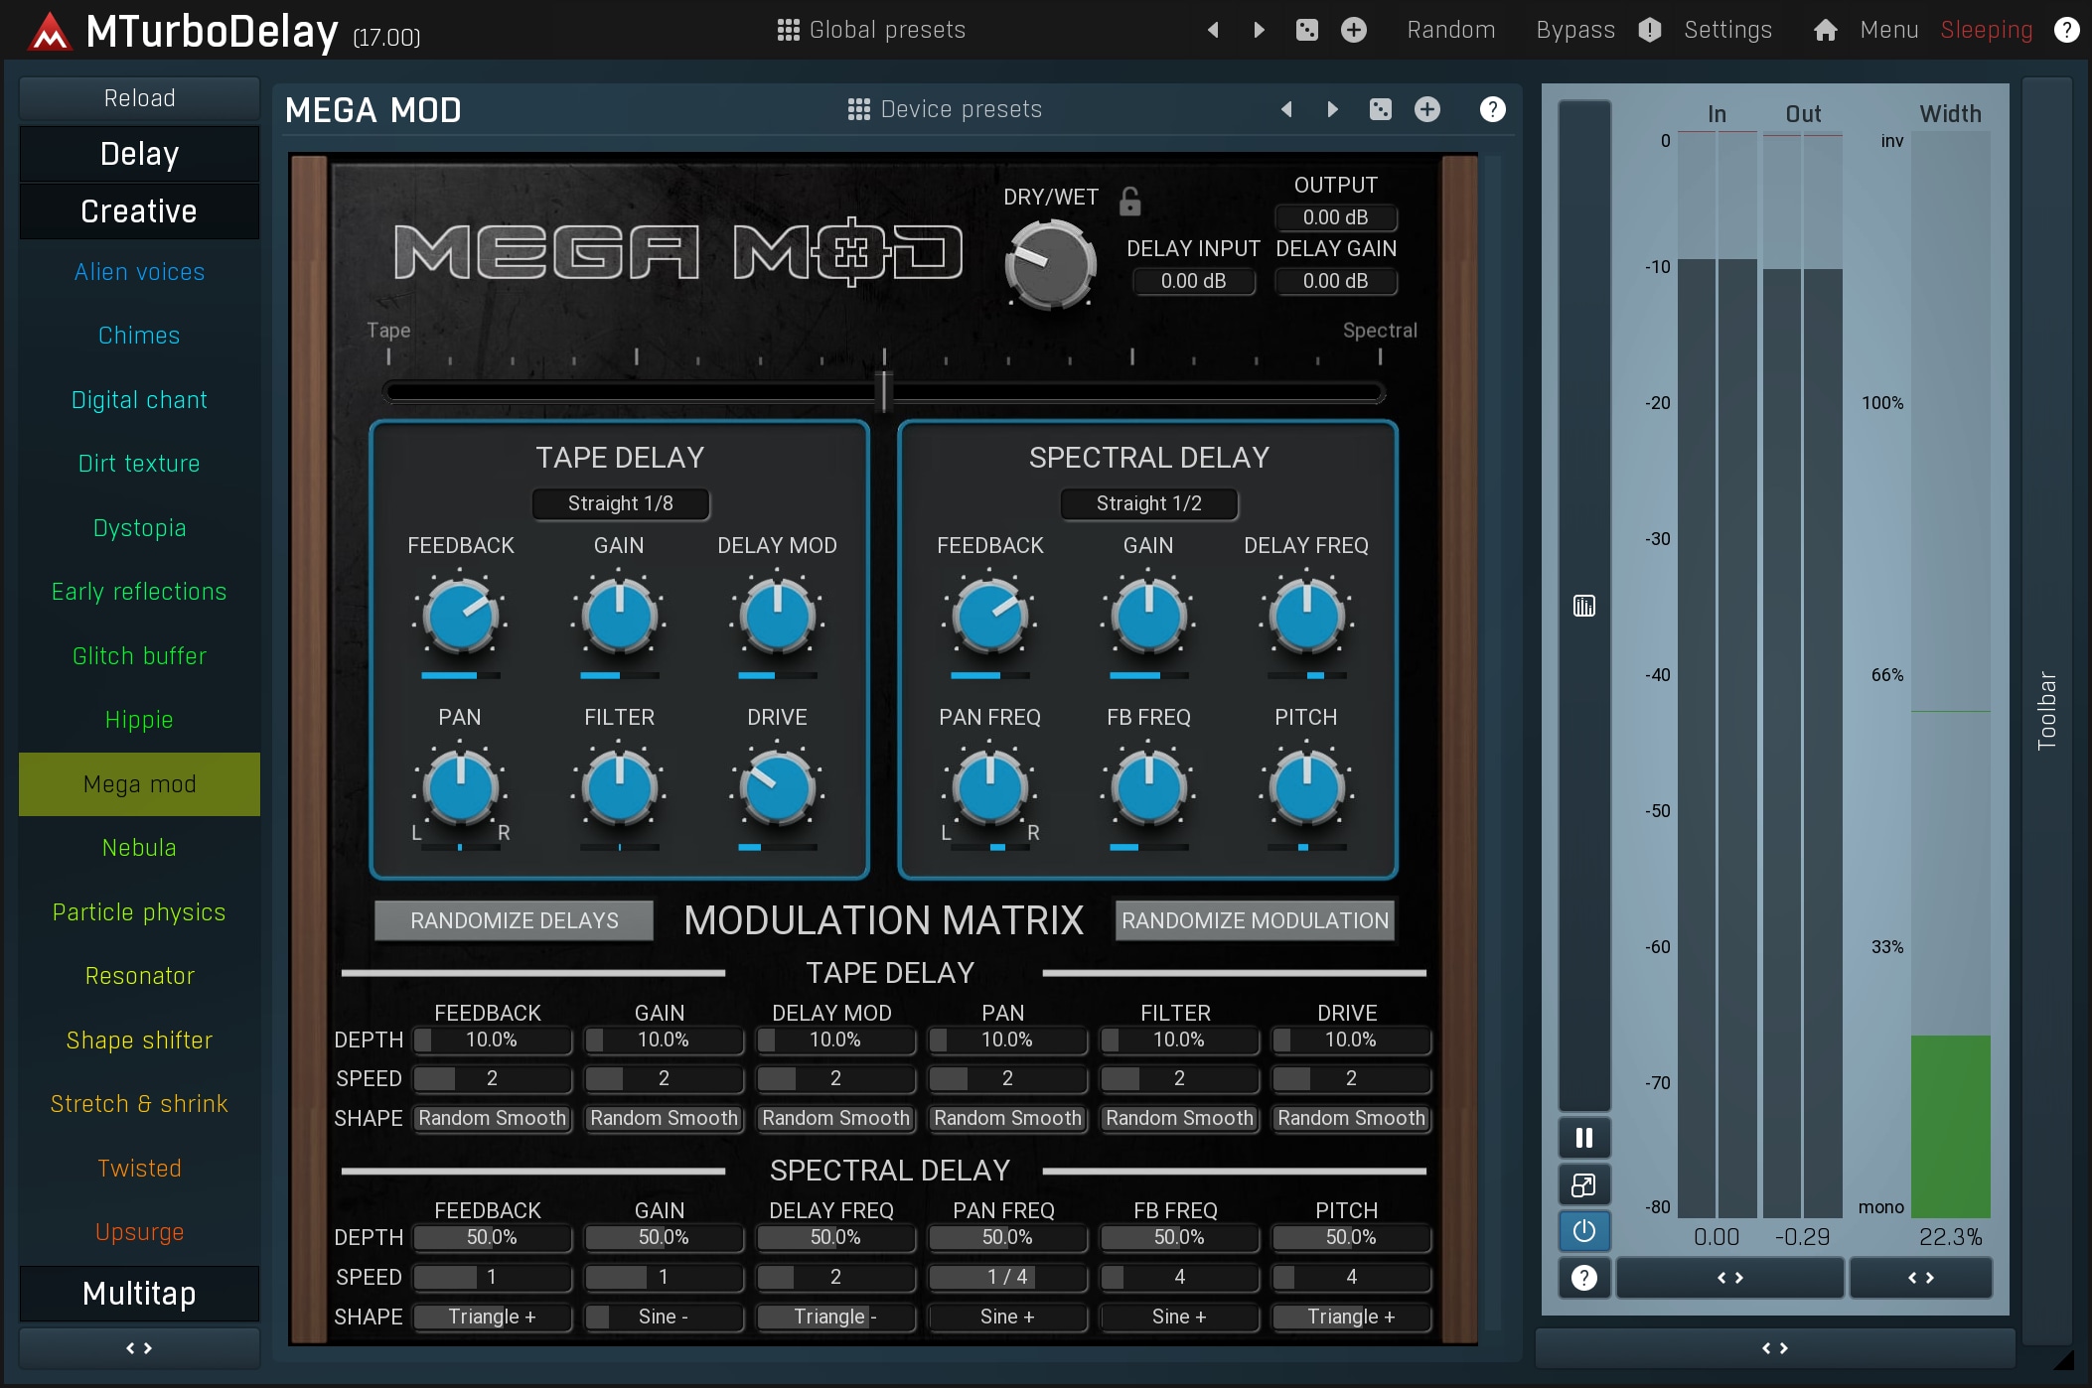Go to next device preset arrow
This screenshot has height=1388, width=2092.
coord(1332,109)
